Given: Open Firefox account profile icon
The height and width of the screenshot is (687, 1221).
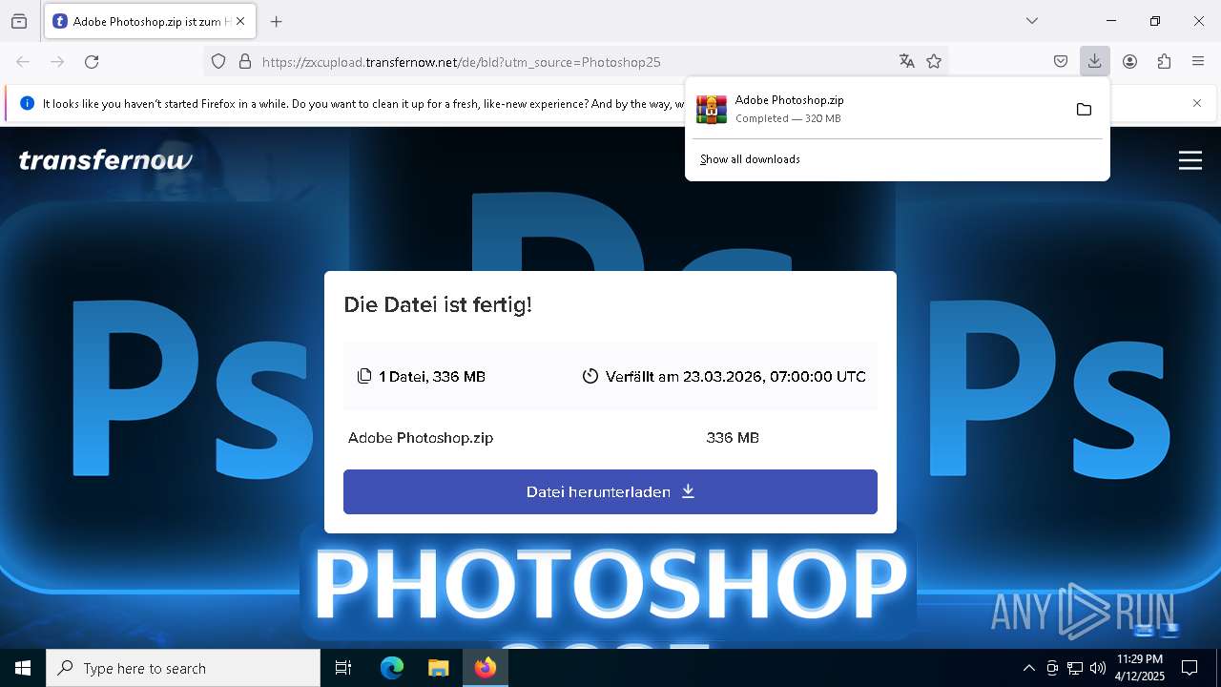Looking at the screenshot, I should [x=1129, y=62].
